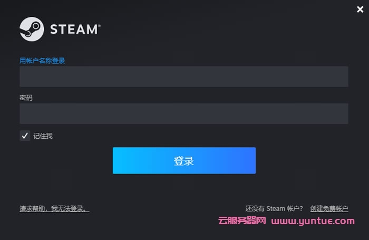369x240 pixels.
Task: Uncheck the 记住我 checkbox
Action: [x=25, y=136]
